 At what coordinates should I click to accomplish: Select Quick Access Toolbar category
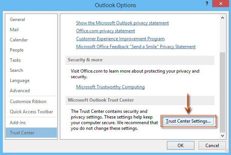pos(31,112)
